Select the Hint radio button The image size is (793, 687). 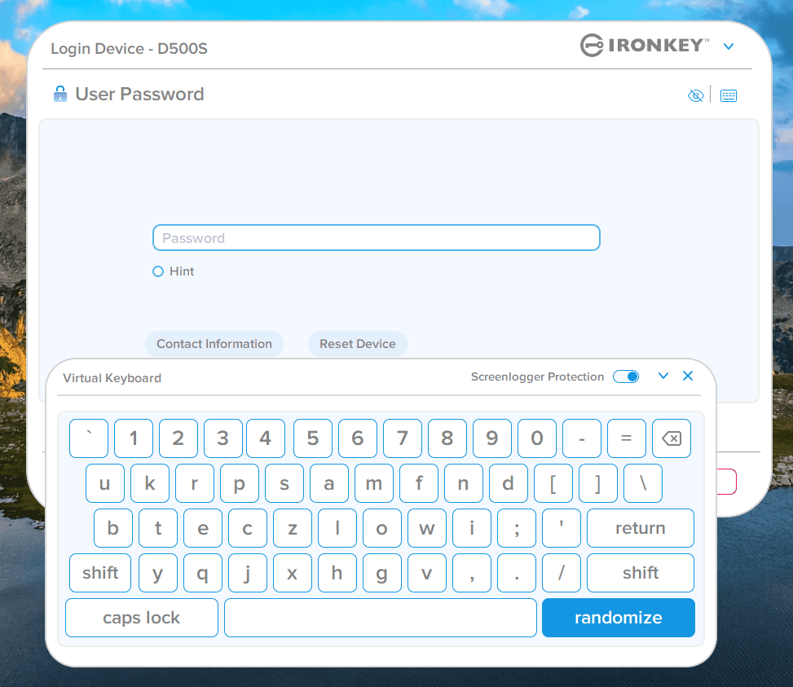tap(158, 271)
